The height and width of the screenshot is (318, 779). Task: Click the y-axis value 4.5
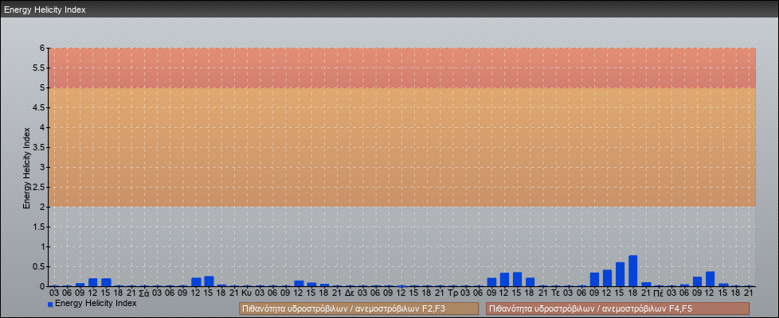pyautogui.click(x=39, y=107)
